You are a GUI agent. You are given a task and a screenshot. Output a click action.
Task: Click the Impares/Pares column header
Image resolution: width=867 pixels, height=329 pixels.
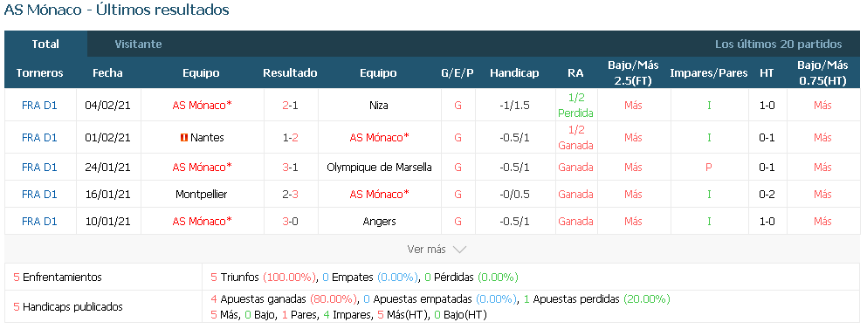pyautogui.click(x=708, y=73)
